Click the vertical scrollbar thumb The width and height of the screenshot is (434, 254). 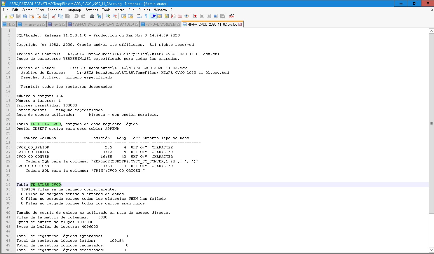pos(431,123)
